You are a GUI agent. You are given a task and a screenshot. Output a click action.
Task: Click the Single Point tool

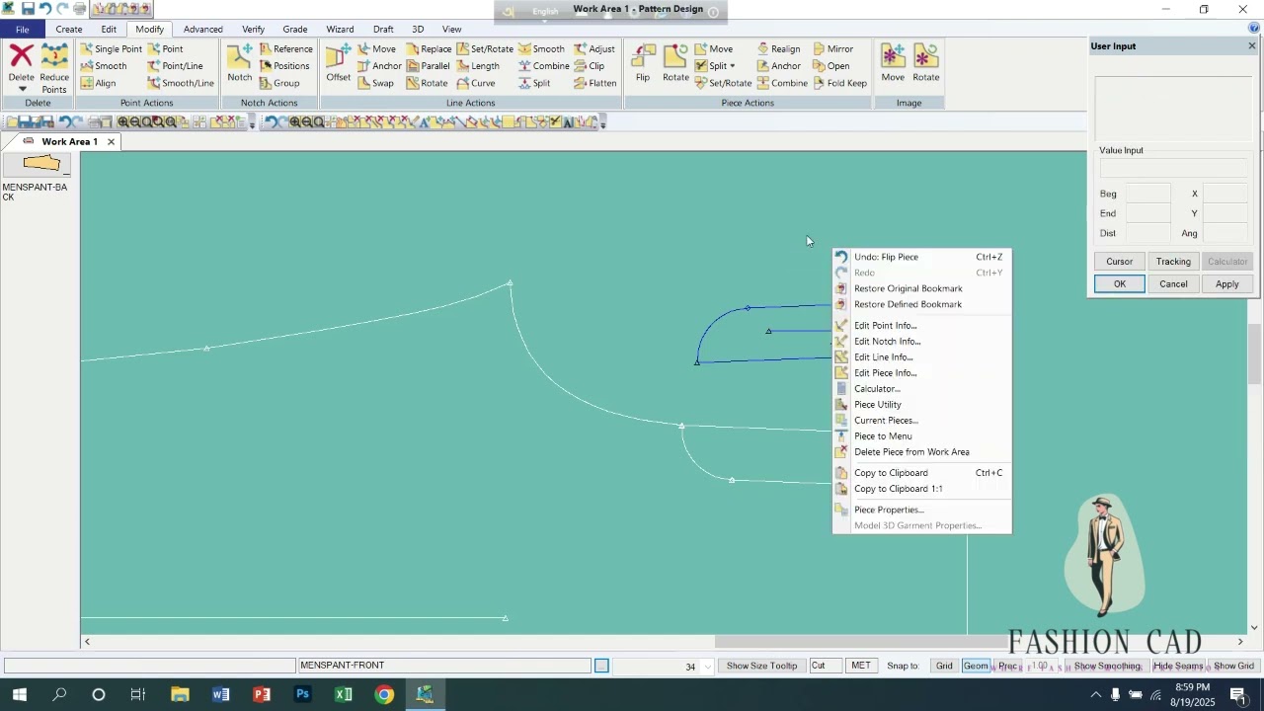(111, 49)
